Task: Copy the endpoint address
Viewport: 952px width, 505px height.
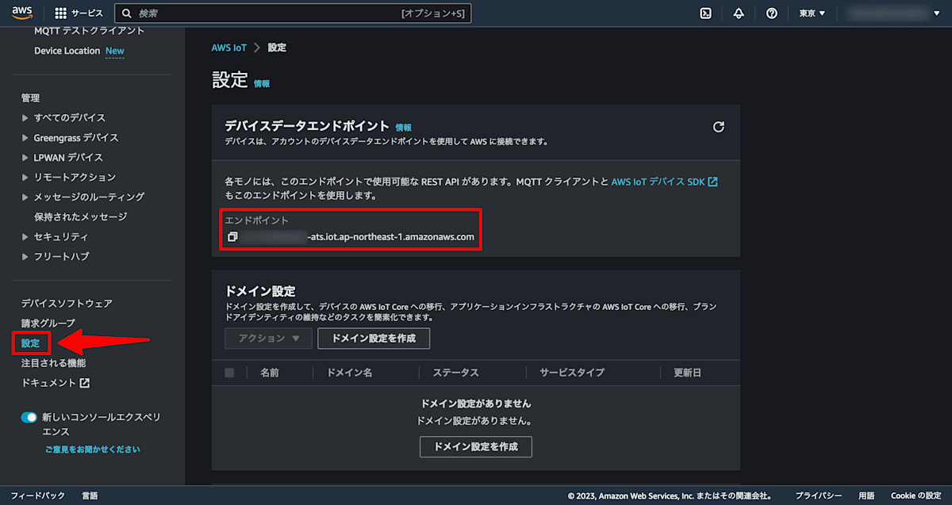Action: pos(232,237)
